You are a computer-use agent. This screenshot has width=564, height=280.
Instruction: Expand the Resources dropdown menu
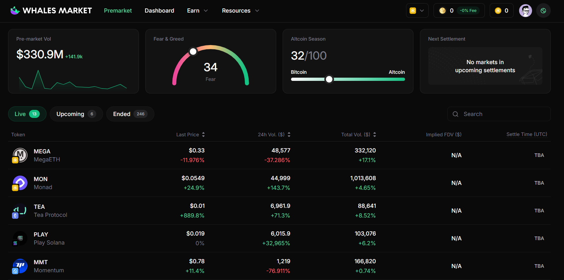click(240, 11)
